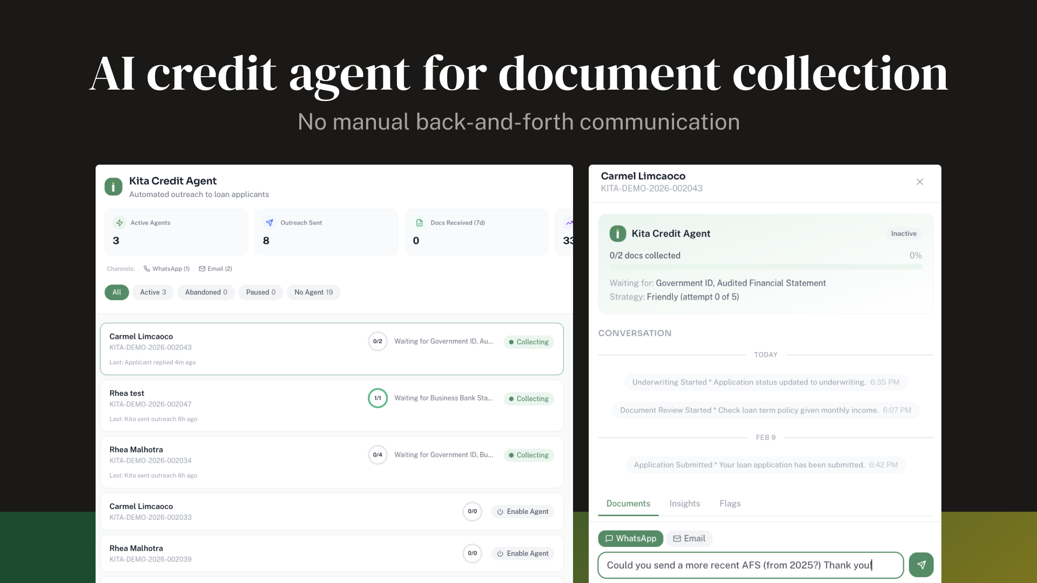Switch to the Insights tab

click(684, 503)
